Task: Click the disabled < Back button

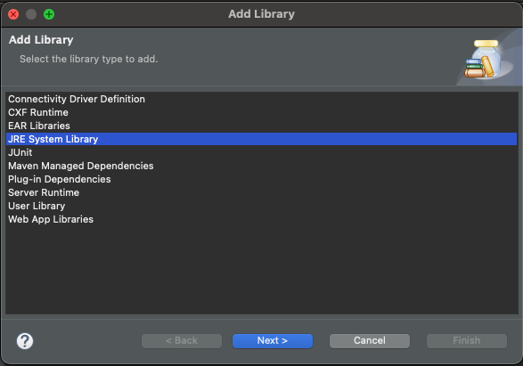Action: pyautogui.click(x=182, y=341)
